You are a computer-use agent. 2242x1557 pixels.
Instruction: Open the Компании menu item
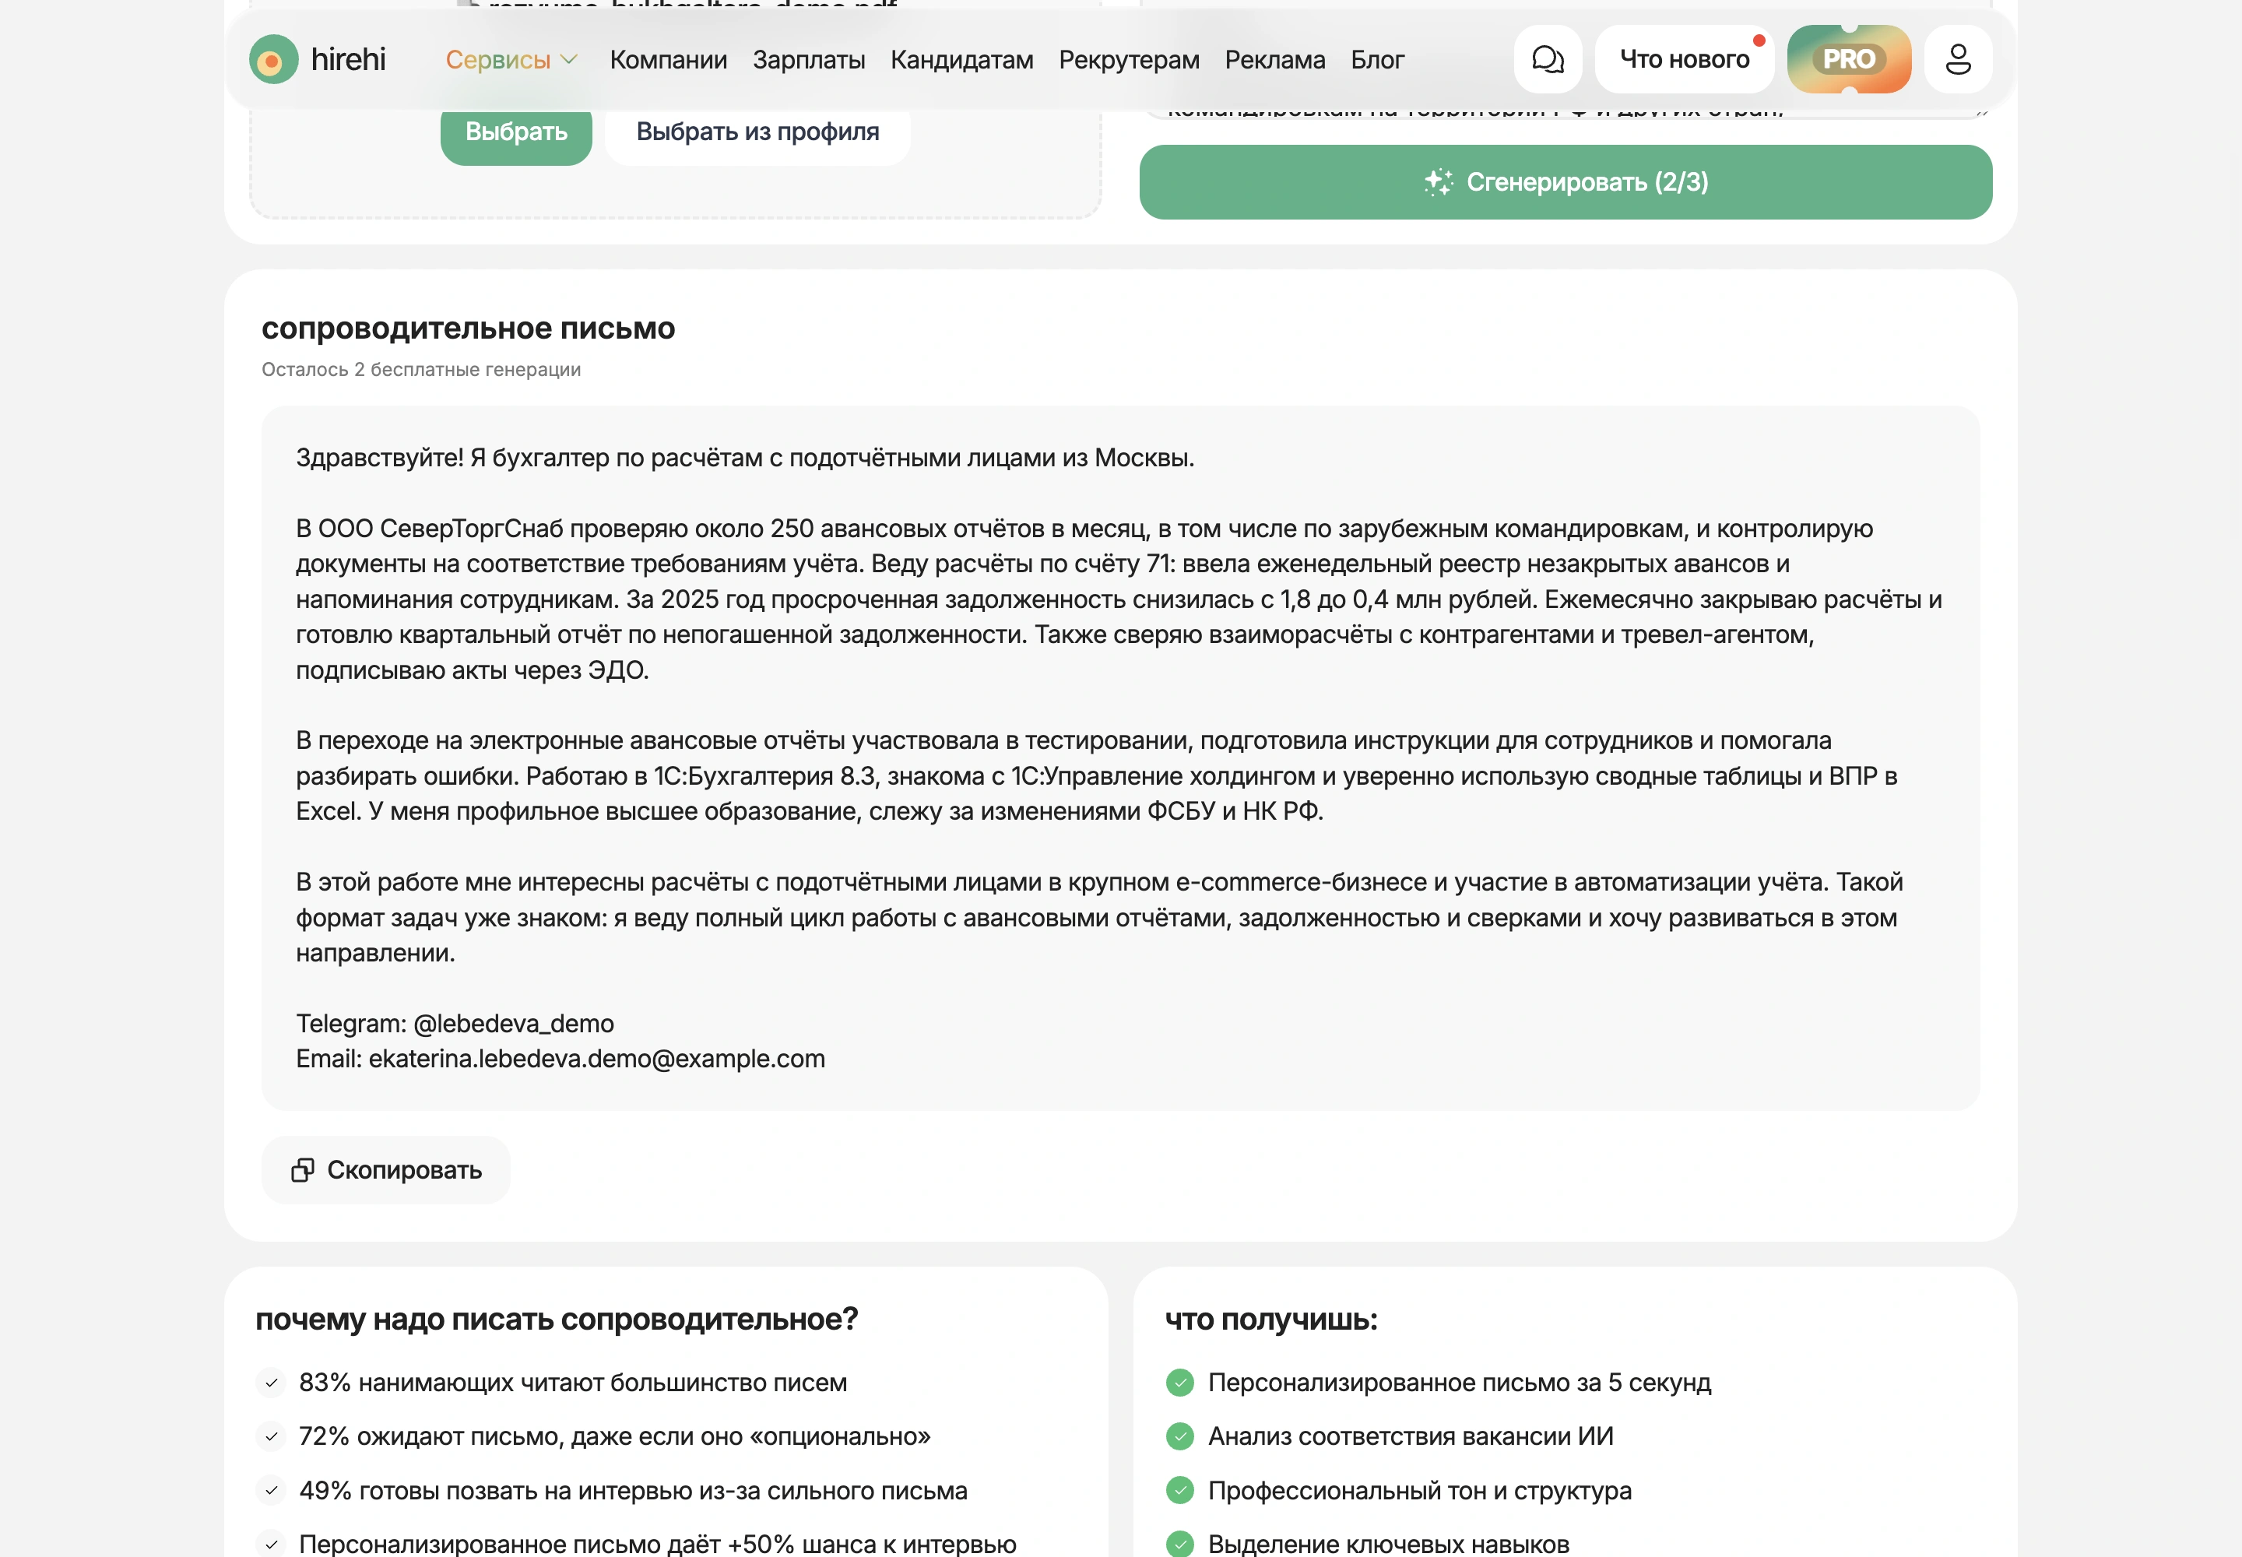[668, 59]
